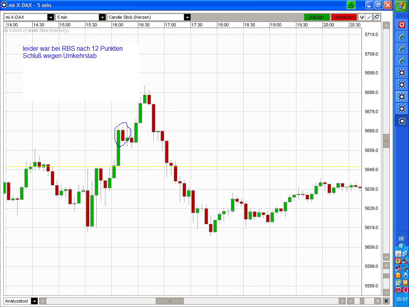This screenshot has width=409, height=307.
Task: Switch to first star-icon app in taskbar
Action: tap(402, 73)
